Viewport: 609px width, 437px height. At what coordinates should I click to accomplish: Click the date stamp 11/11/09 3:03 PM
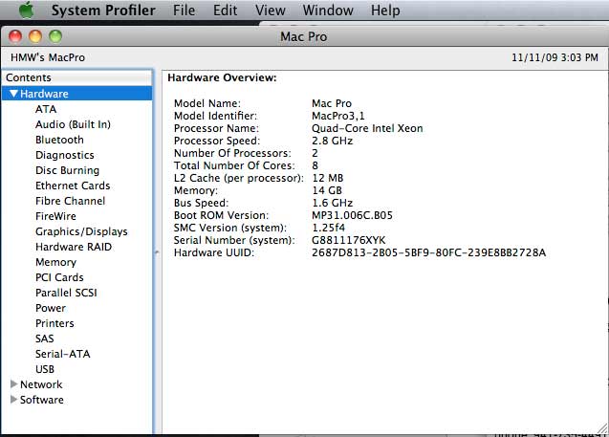(x=555, y=57)
